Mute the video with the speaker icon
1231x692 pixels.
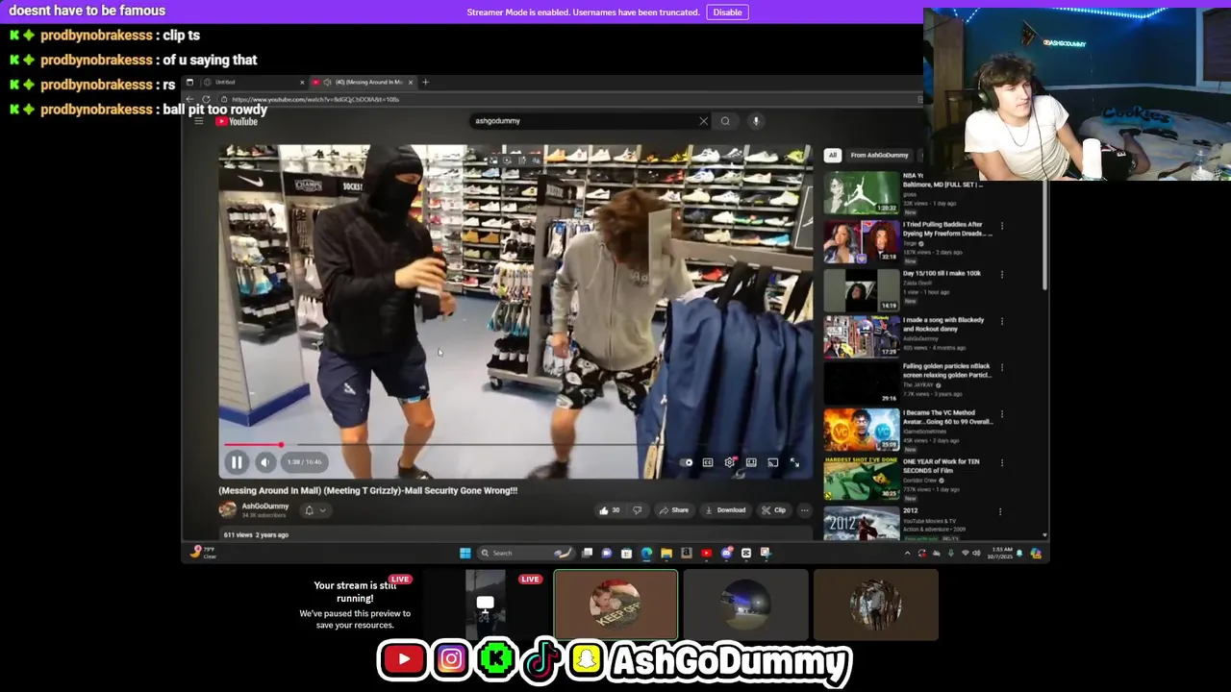click(264, 462)
